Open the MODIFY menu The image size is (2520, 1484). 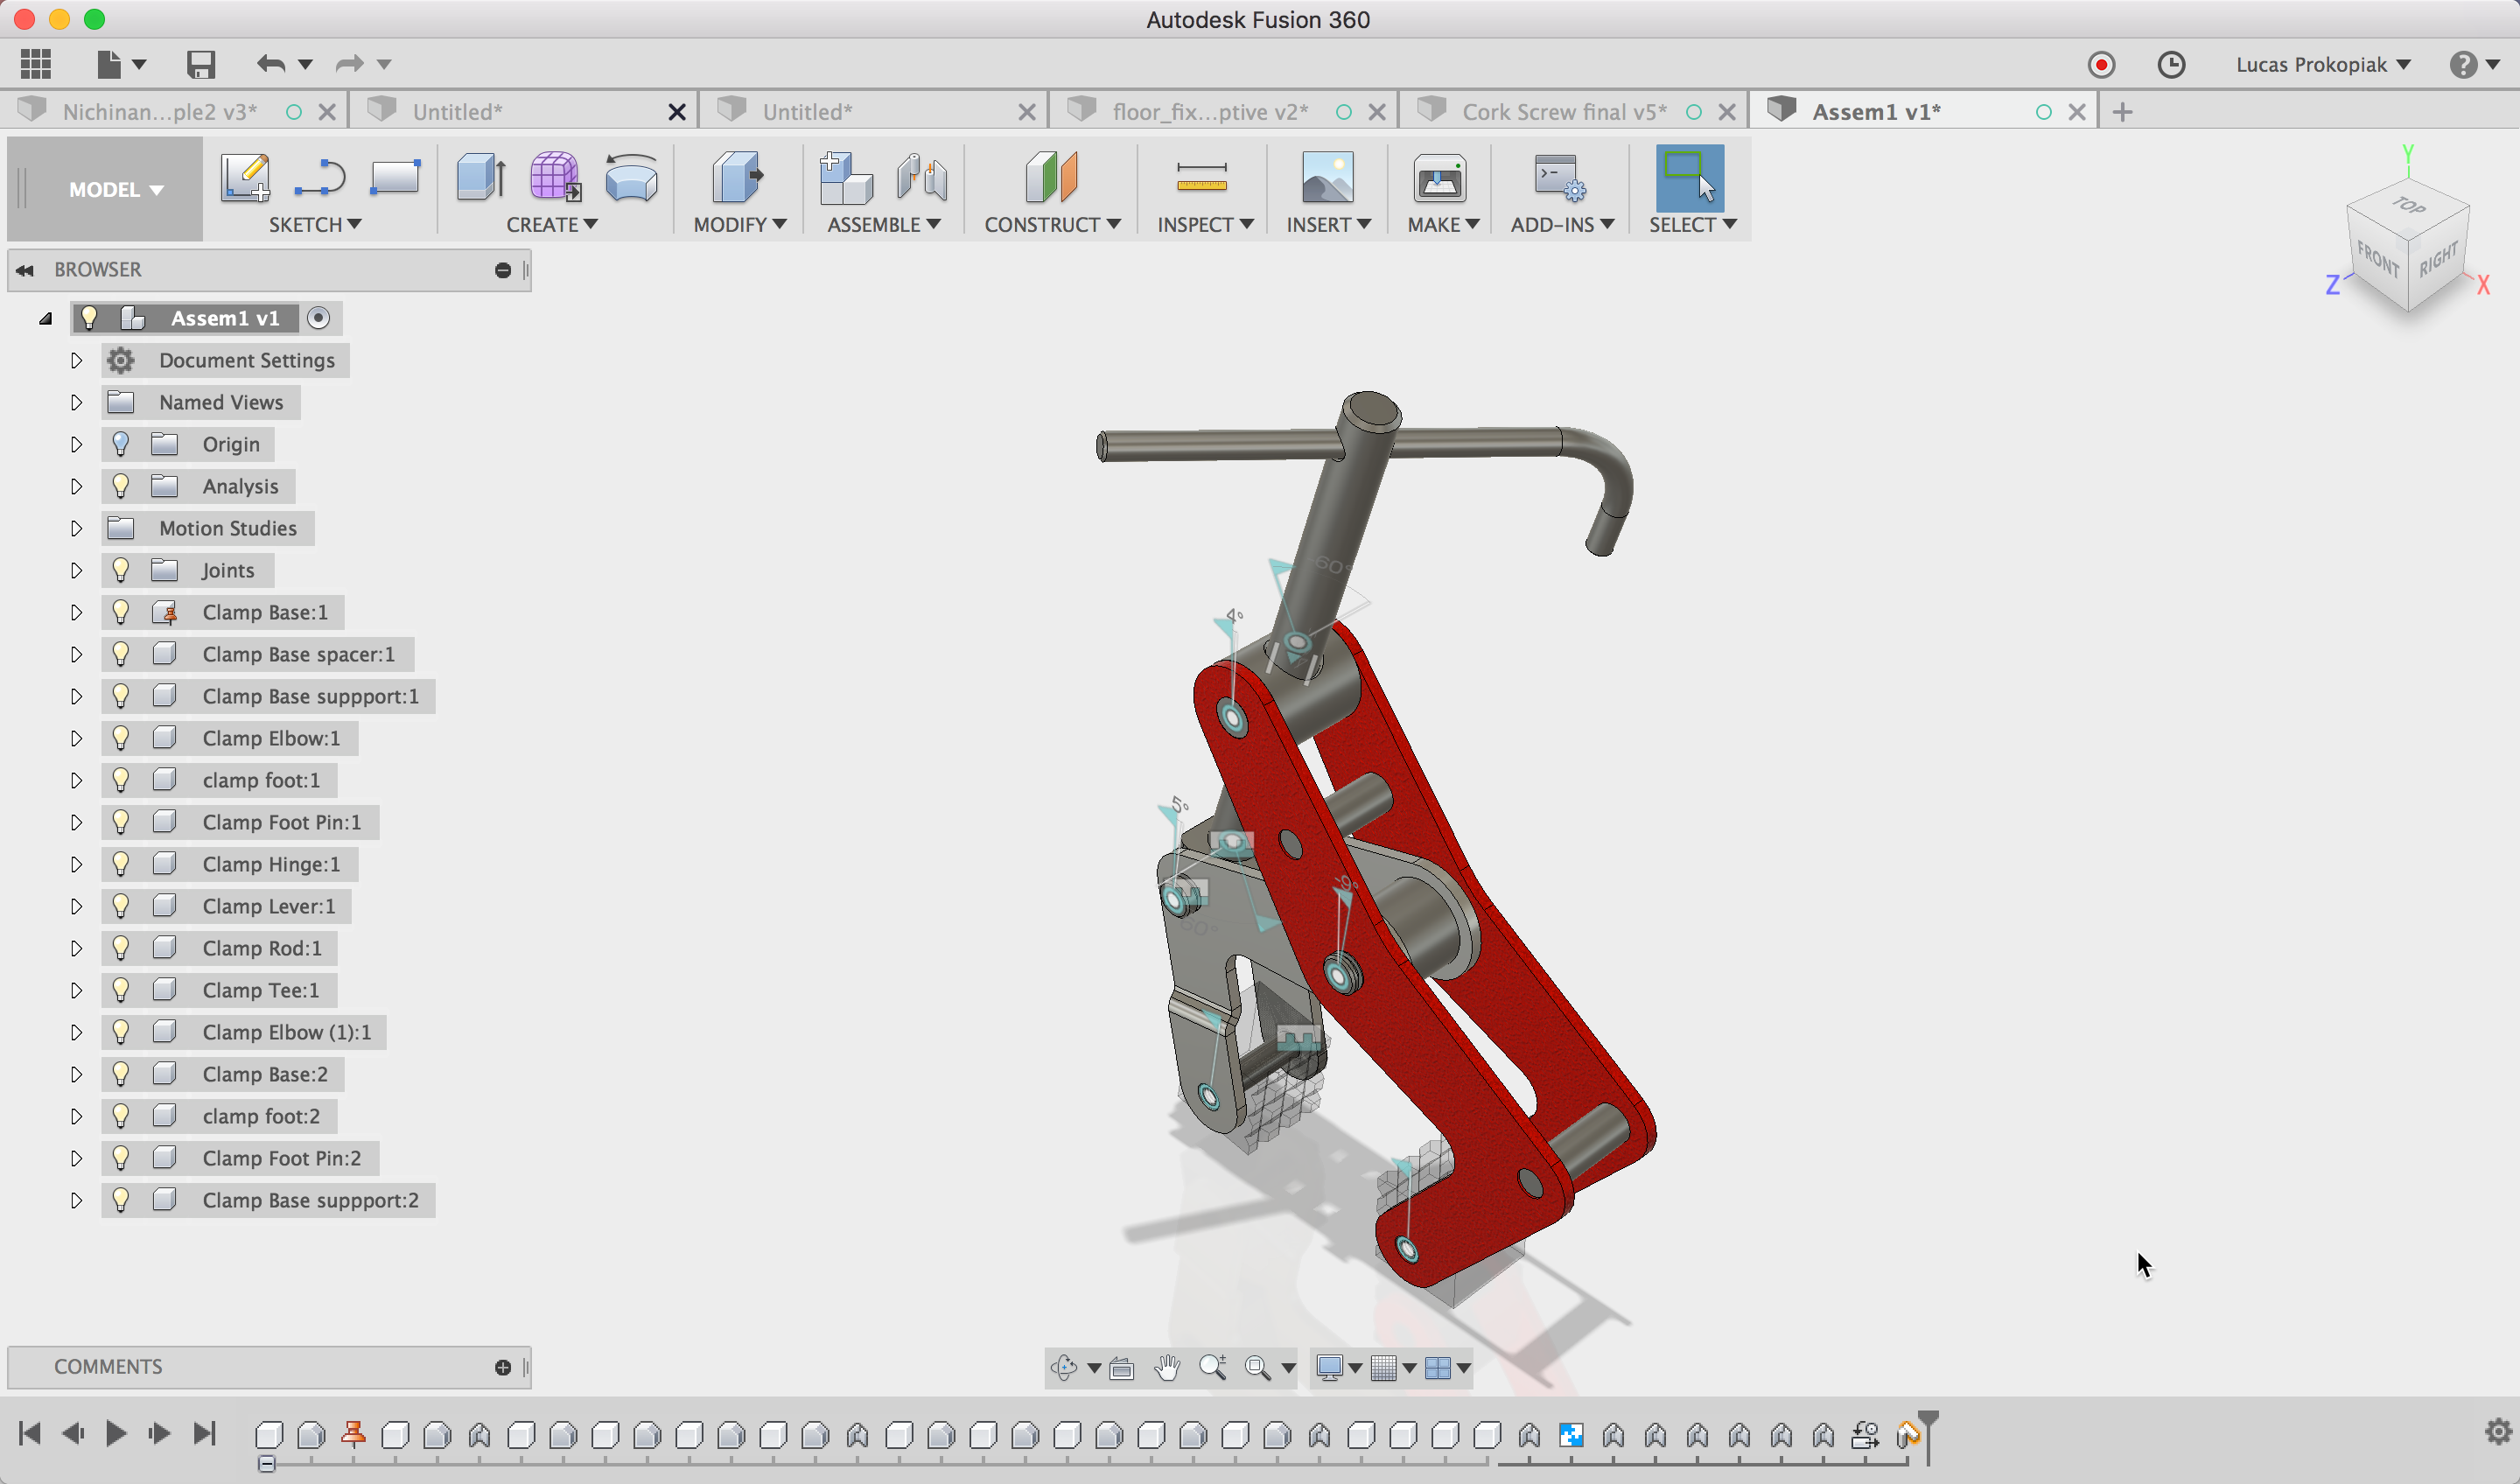click(740, 225)
